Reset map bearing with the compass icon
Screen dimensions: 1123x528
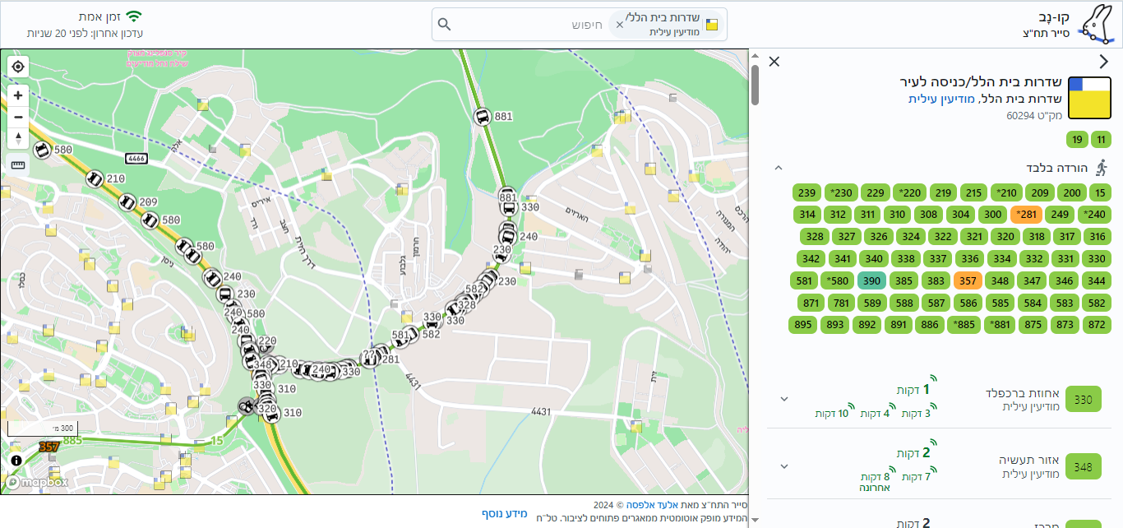click(18, 138)
